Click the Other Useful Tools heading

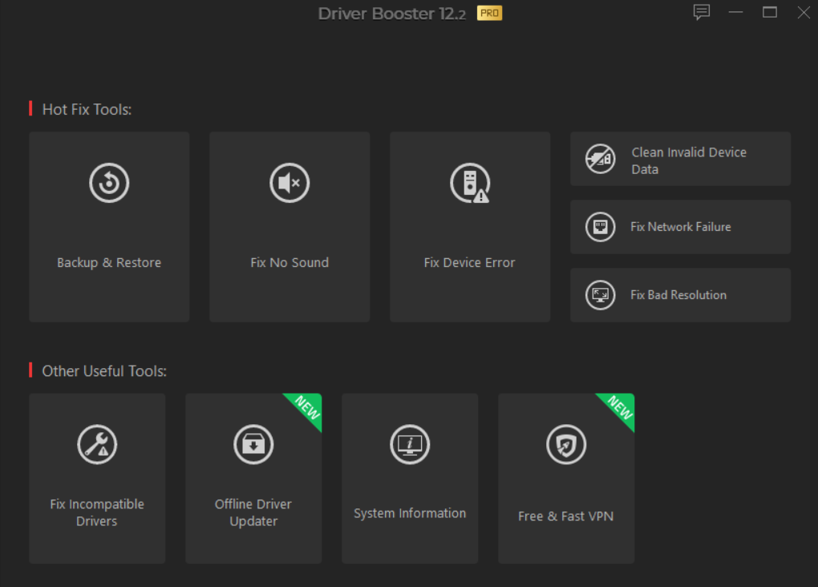click(104, 371)
